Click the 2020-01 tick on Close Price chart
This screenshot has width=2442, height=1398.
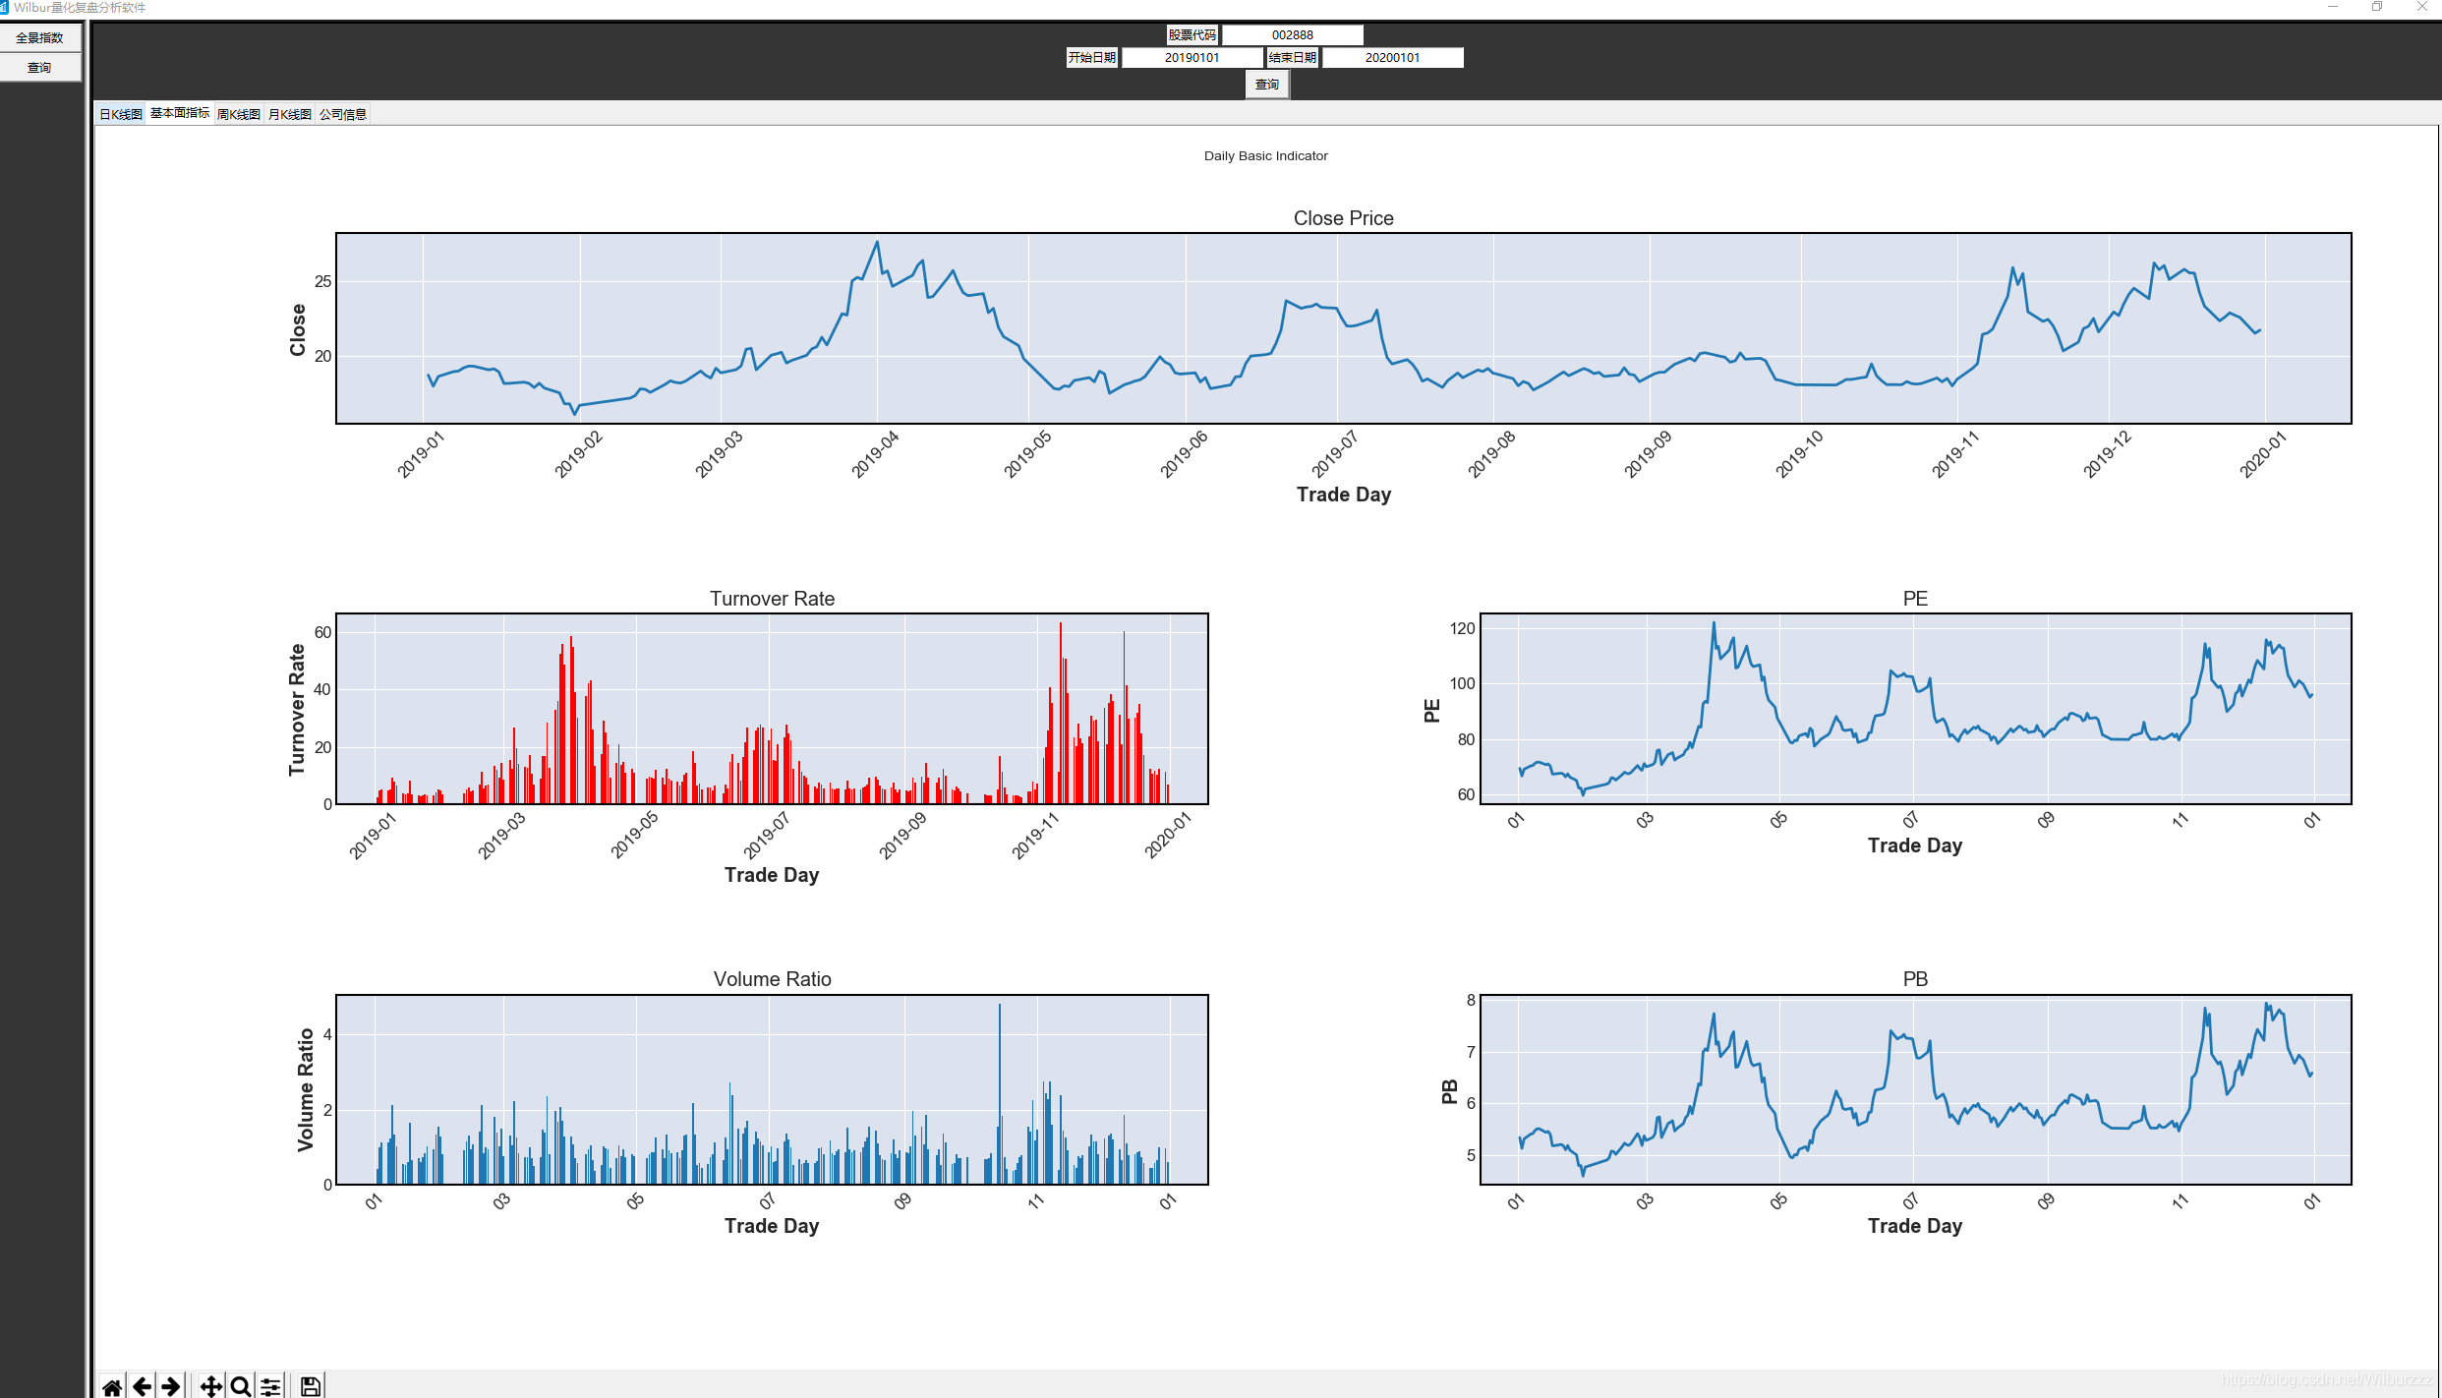coord(2263,454)
